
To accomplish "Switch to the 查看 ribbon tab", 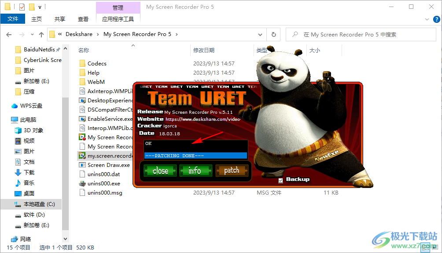I will (x=84, y=19).
